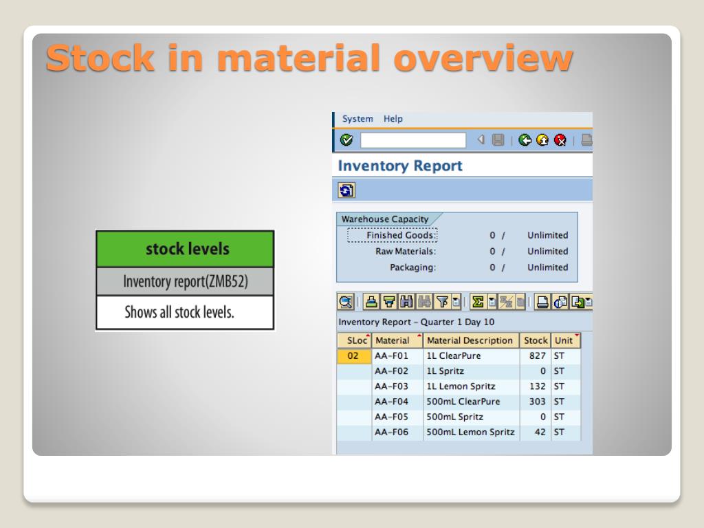
Task: Open the System menu
Action: [x=357, y=119]
